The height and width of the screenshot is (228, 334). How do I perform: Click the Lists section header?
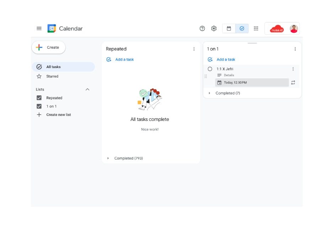click(x=40, y=89)
